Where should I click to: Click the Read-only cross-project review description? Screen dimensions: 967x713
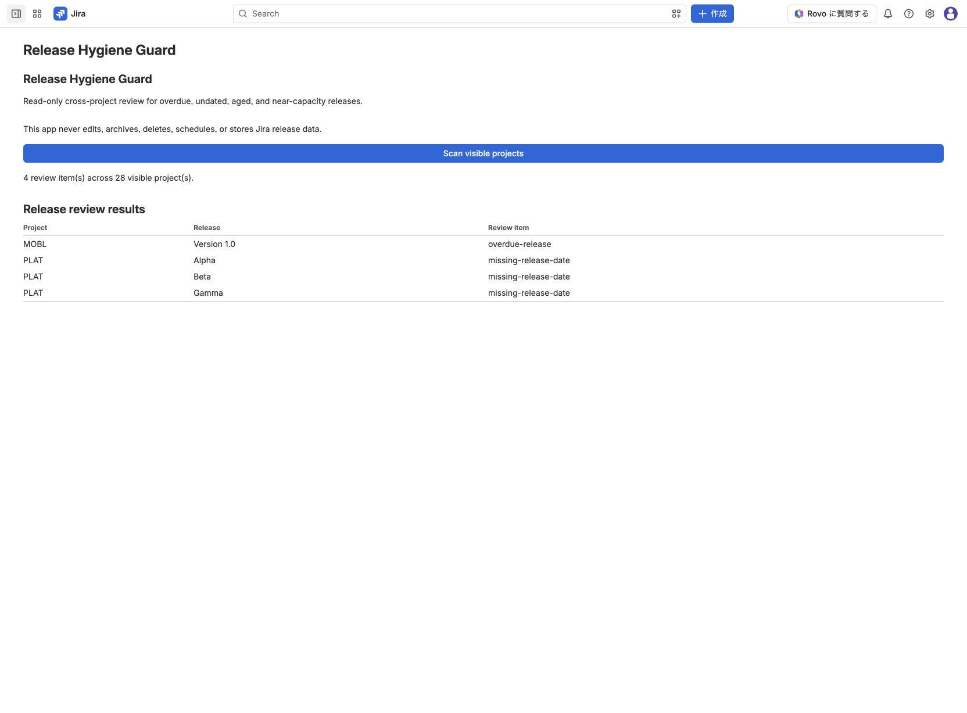(x=193, y=101)
